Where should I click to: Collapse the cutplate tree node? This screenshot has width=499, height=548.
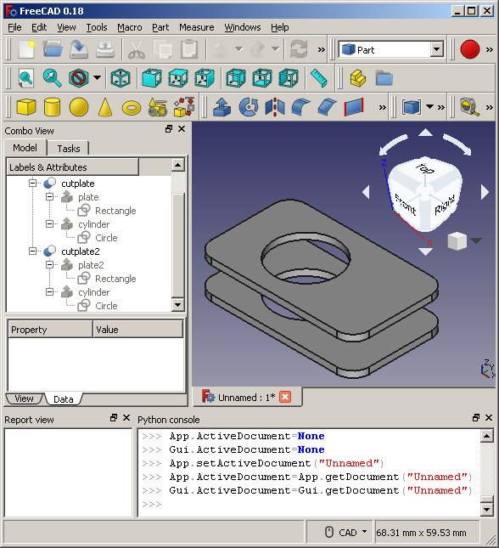pos(32,184)
